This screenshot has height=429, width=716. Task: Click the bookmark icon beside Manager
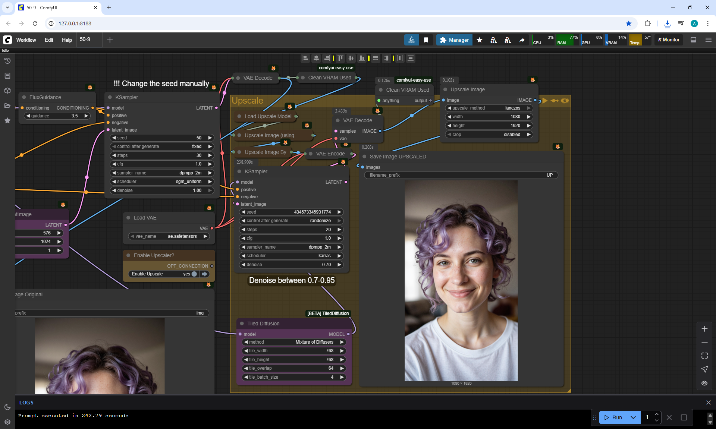pos(426,40)
